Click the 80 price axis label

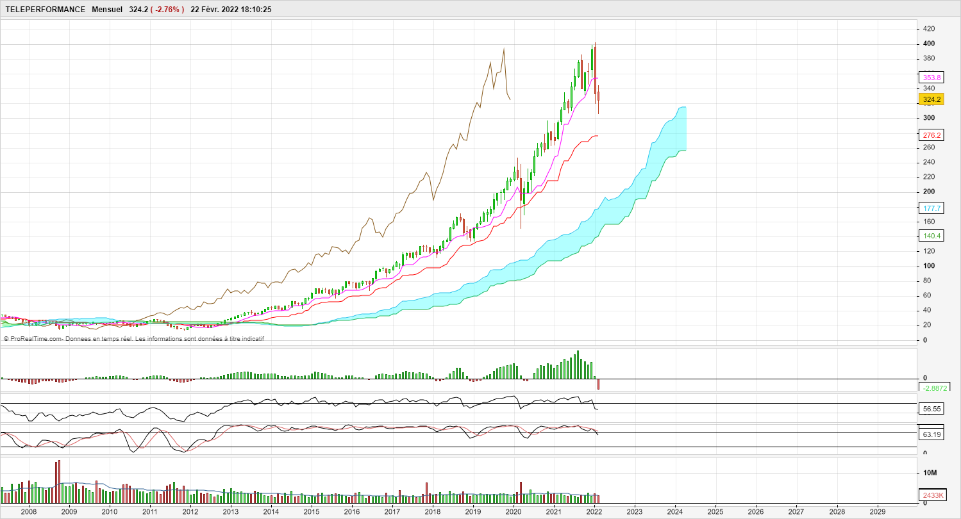[x=927, y=281]
